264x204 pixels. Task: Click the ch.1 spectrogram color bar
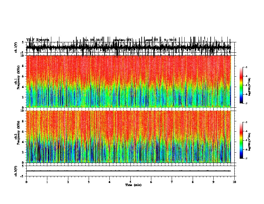click(241, 85)
